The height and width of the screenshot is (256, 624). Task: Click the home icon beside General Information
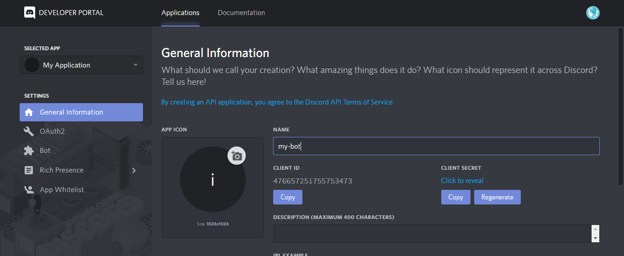(x=29, y=112)
